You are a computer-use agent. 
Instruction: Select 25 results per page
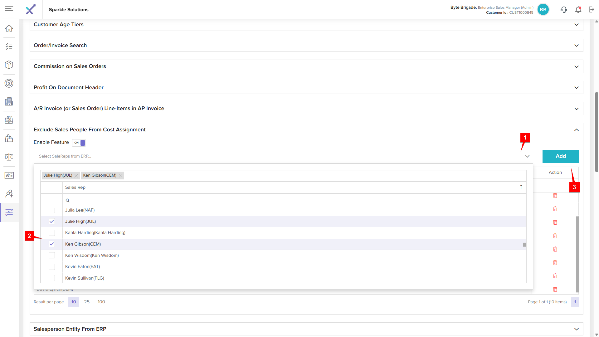pyautogui.click(x=87, y=302)
